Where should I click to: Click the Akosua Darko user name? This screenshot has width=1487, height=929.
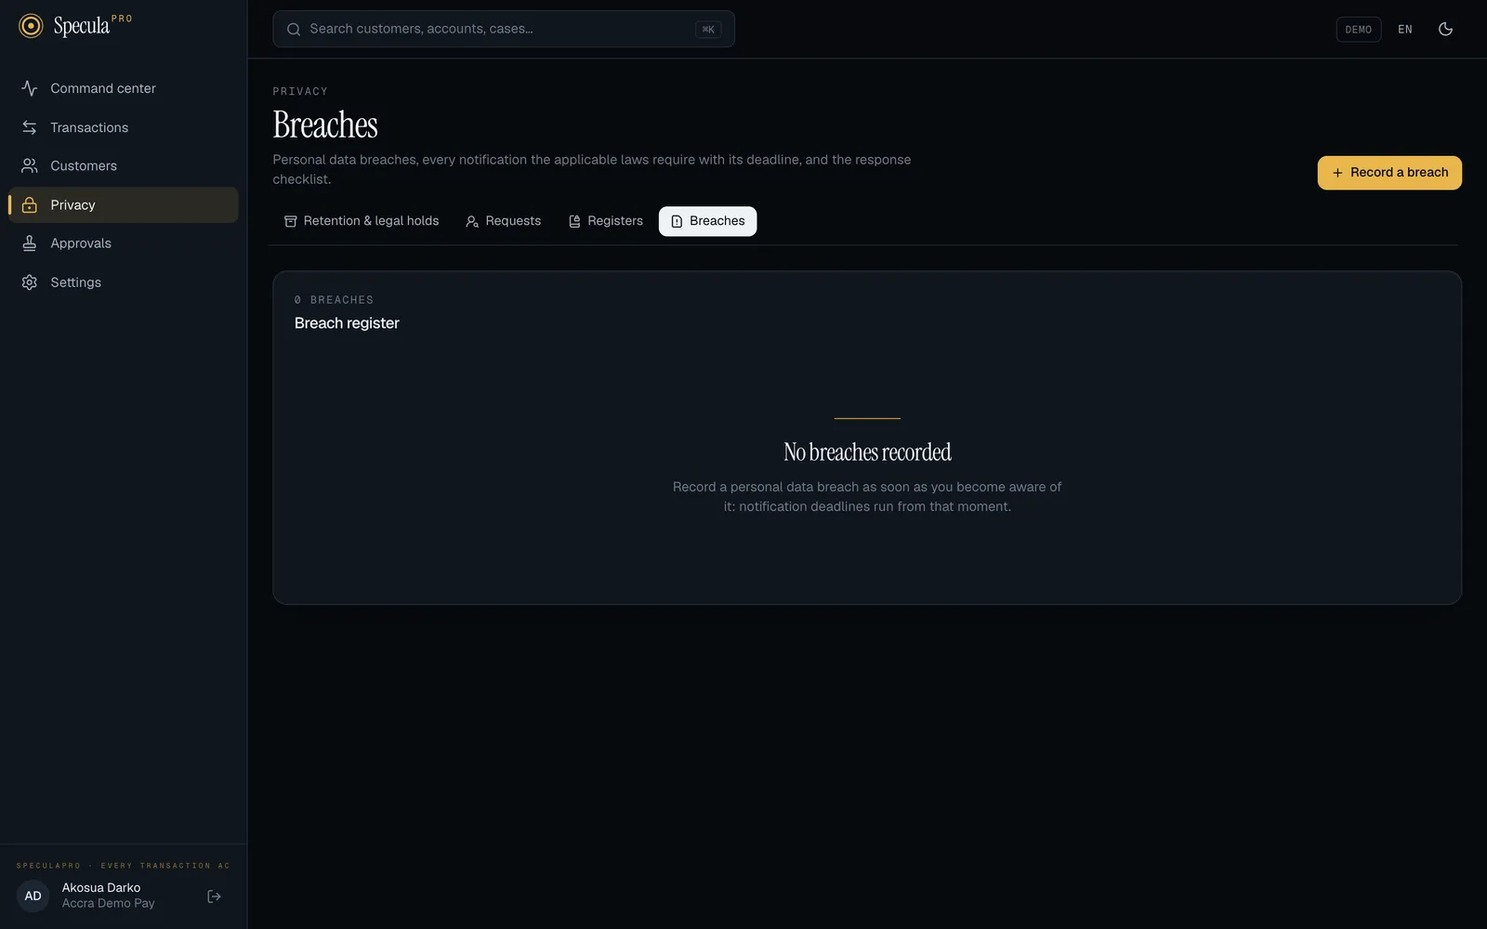click(101, 888)
